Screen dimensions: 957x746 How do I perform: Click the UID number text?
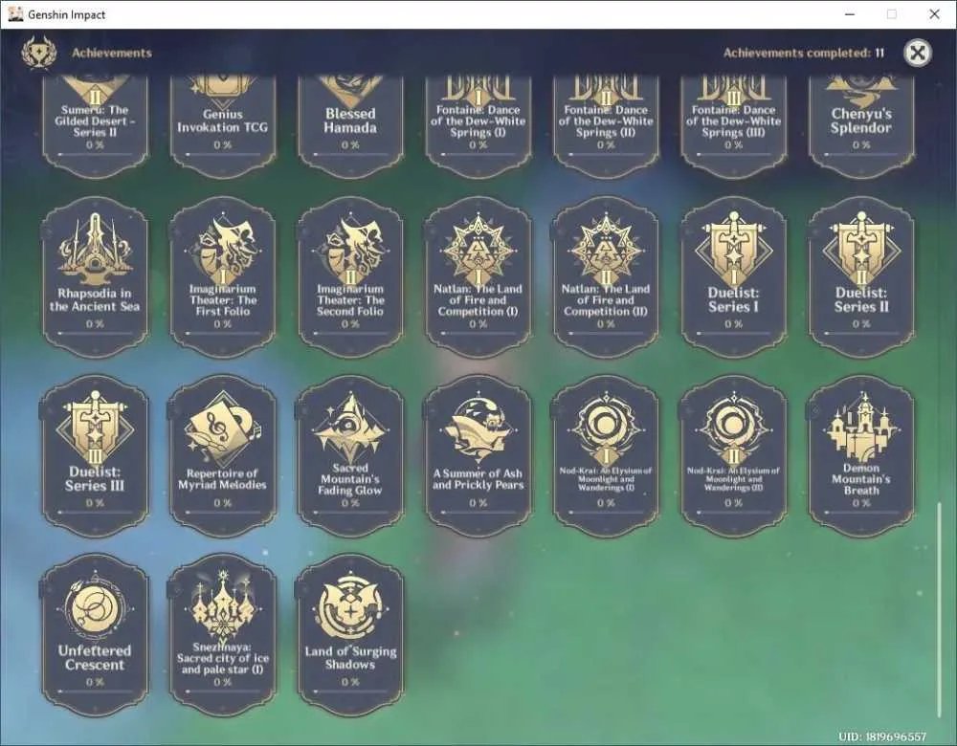coord(882,736)
